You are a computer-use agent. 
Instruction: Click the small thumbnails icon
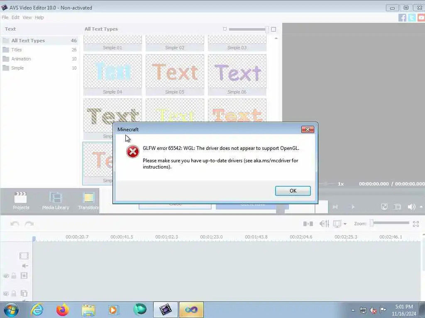pos(225,29)
